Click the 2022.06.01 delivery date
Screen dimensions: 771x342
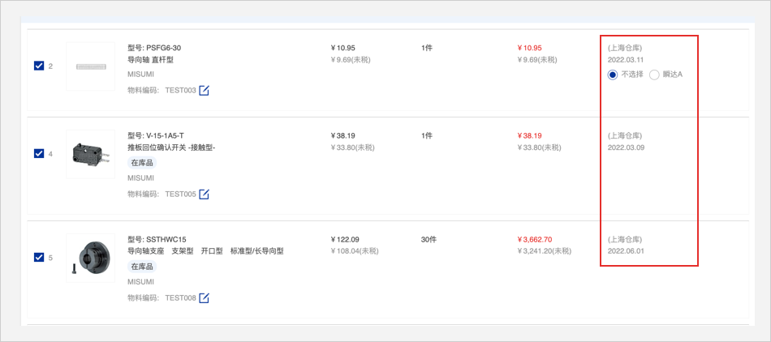626,251
